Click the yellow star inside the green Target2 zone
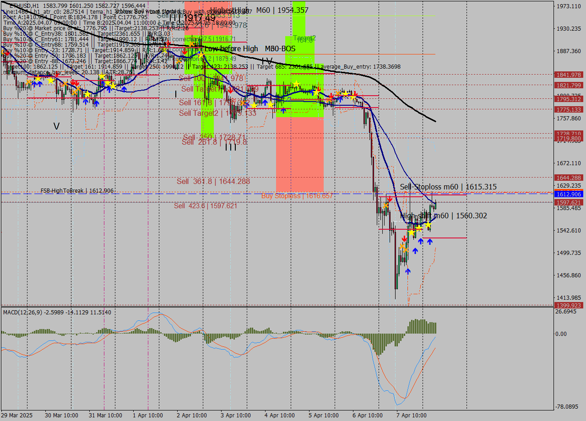 pos(296,83)
